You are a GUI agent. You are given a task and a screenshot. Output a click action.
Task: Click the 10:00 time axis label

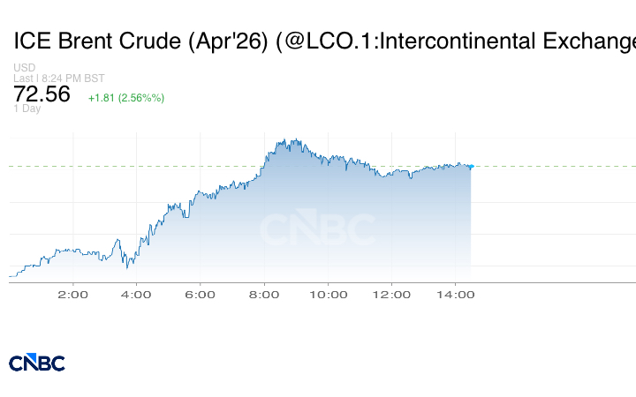coord(328,295)
